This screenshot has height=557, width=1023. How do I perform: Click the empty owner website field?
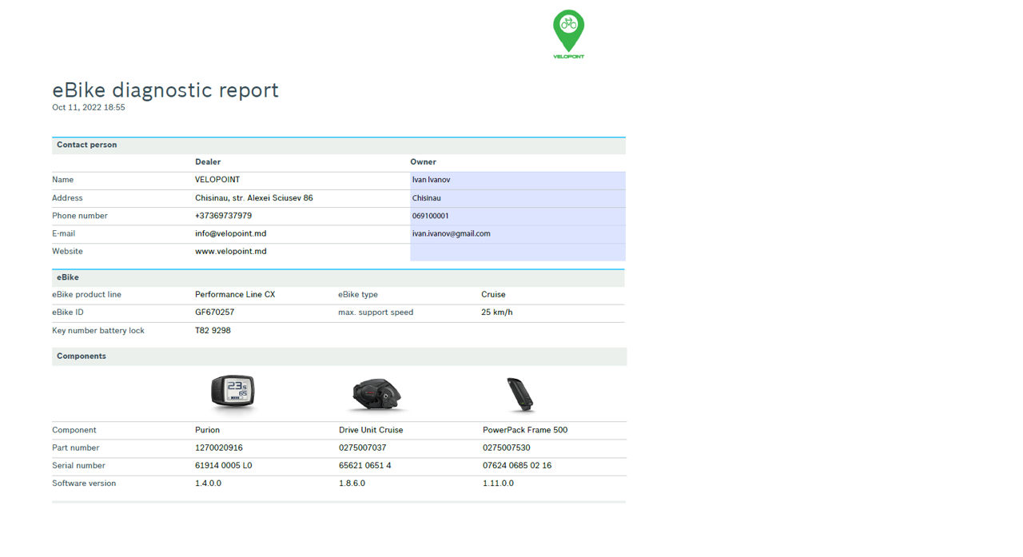pyautogui.click(x=518, y=252)
